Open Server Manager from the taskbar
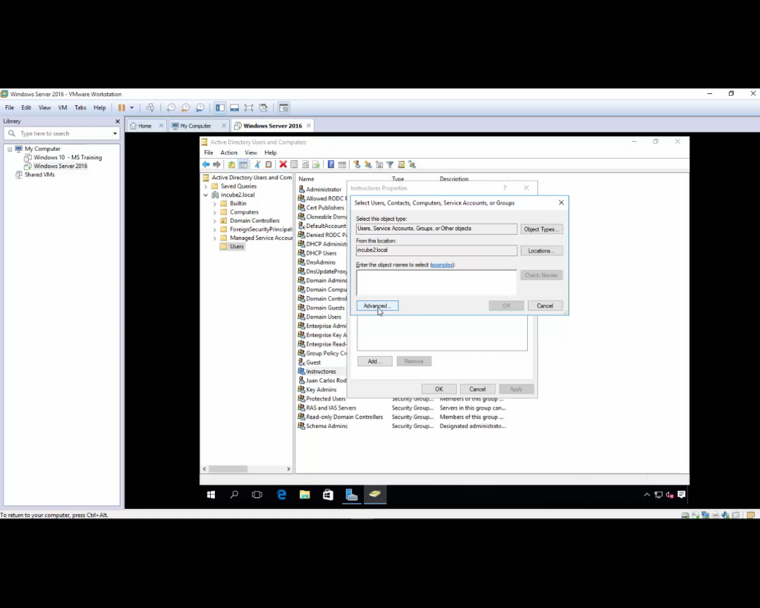The image size is (760, 608). pyautogui.click(x=351, y=495)
